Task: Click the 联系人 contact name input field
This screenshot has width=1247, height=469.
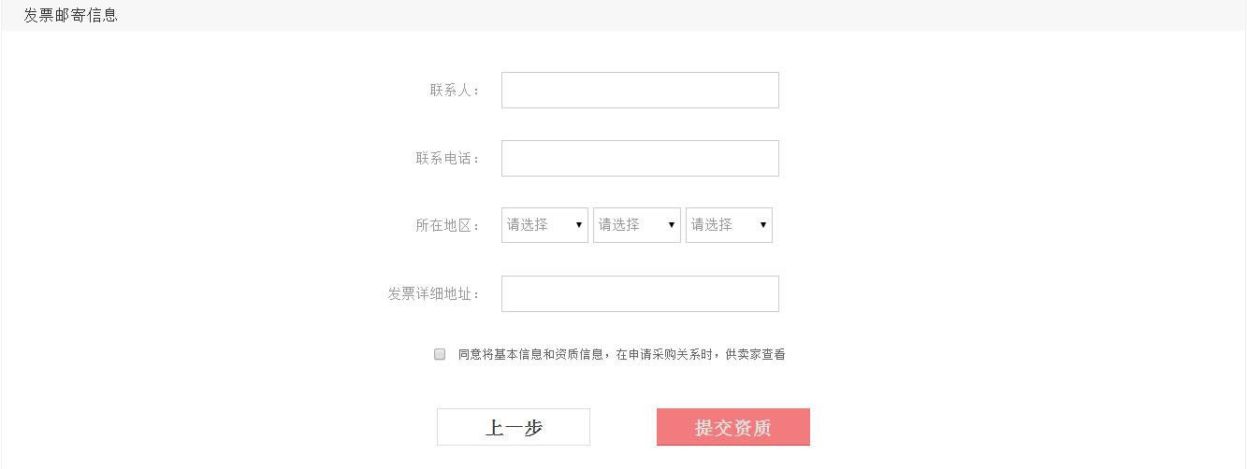Action: [x=640, y=91]
